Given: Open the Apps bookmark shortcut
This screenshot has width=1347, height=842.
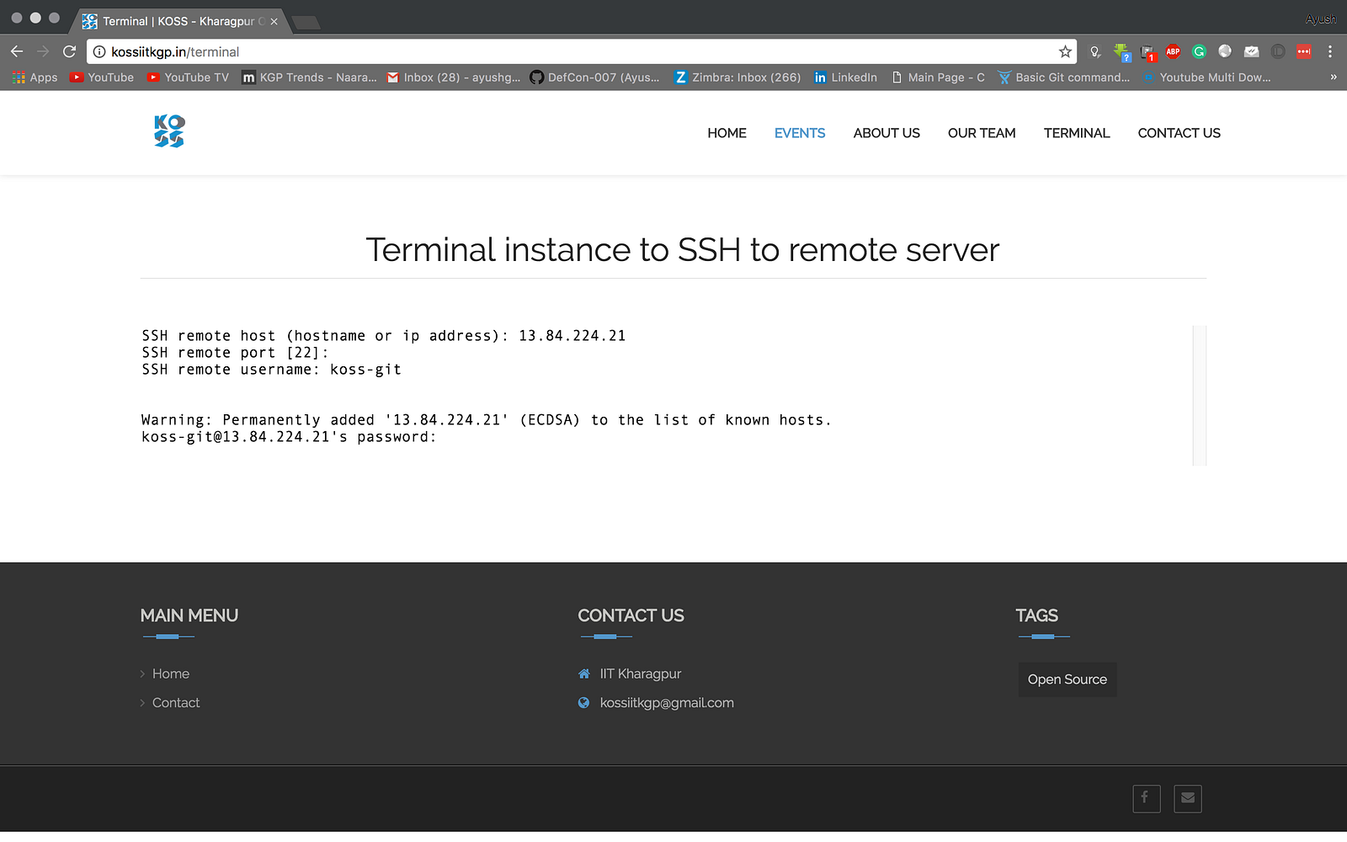Looking at the screenshot, I should coord(35,77).
